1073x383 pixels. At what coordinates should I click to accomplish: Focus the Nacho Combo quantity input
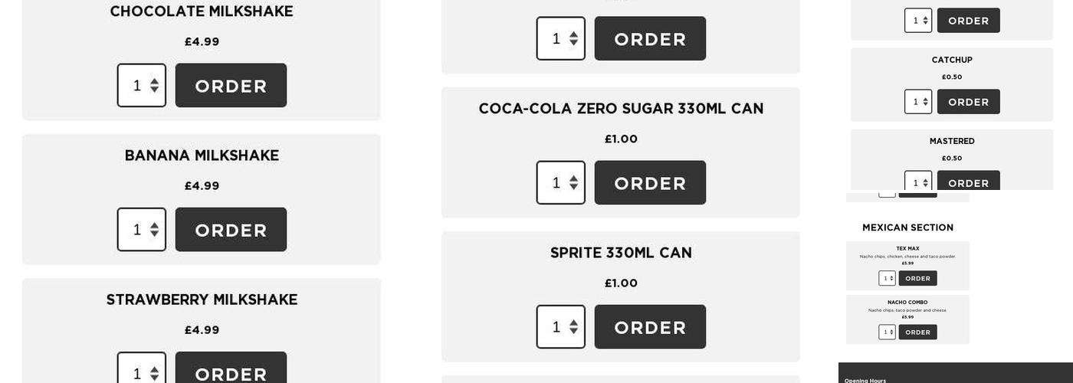[884, 332]
